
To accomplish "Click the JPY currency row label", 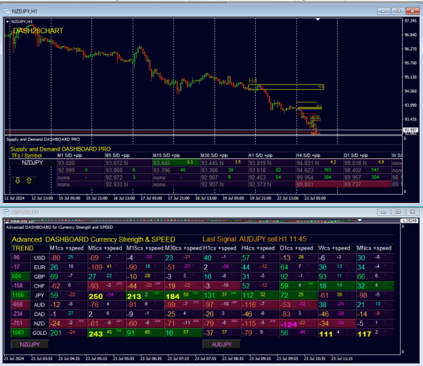I will [x=39, y=296].
